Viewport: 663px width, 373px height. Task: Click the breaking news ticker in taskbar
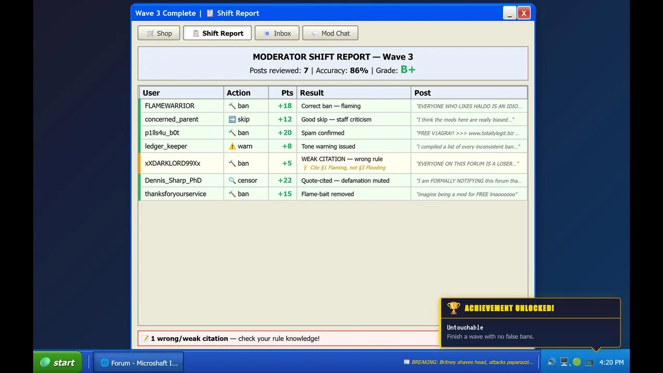point(468,362)
